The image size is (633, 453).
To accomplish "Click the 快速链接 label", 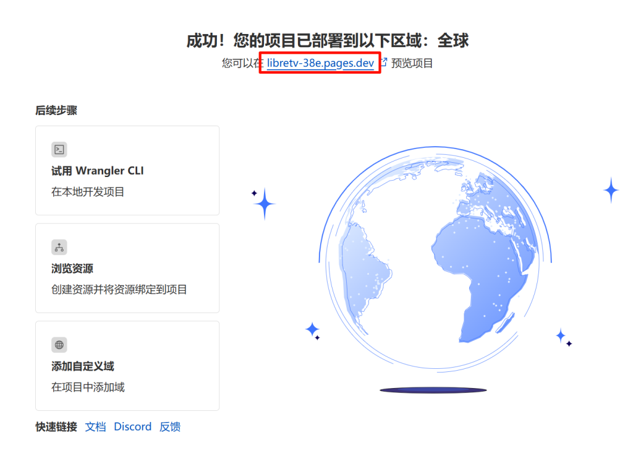I will (x=56, y=427).
